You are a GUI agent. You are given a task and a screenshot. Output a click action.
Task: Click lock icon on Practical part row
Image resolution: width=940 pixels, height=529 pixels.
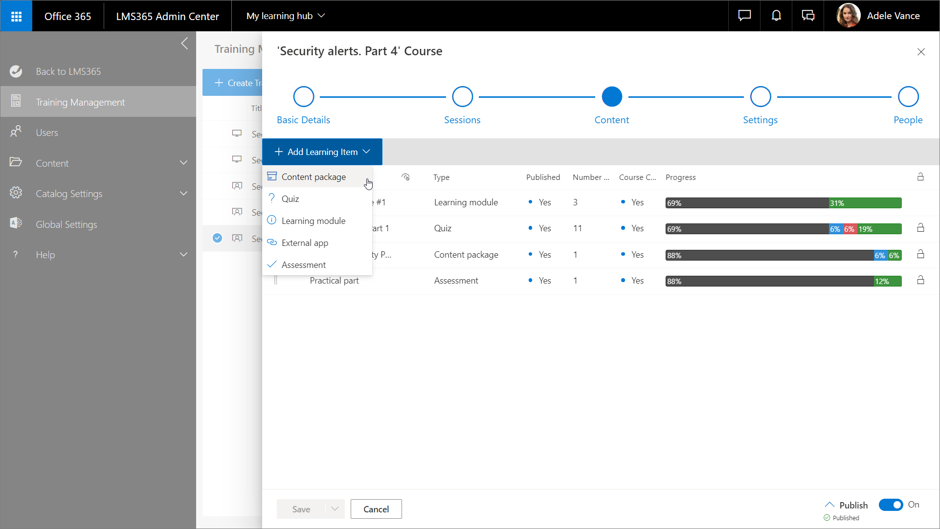pyautogui.click(x=920, y=280)
